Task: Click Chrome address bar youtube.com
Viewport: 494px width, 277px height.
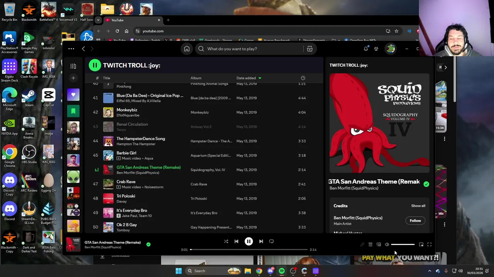Action: point(153,31)
